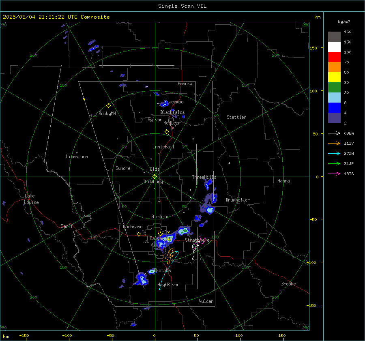Click the green 31JP track arrow in legend
Viewport: 365px width, 341px height.
tap(334, 164)
